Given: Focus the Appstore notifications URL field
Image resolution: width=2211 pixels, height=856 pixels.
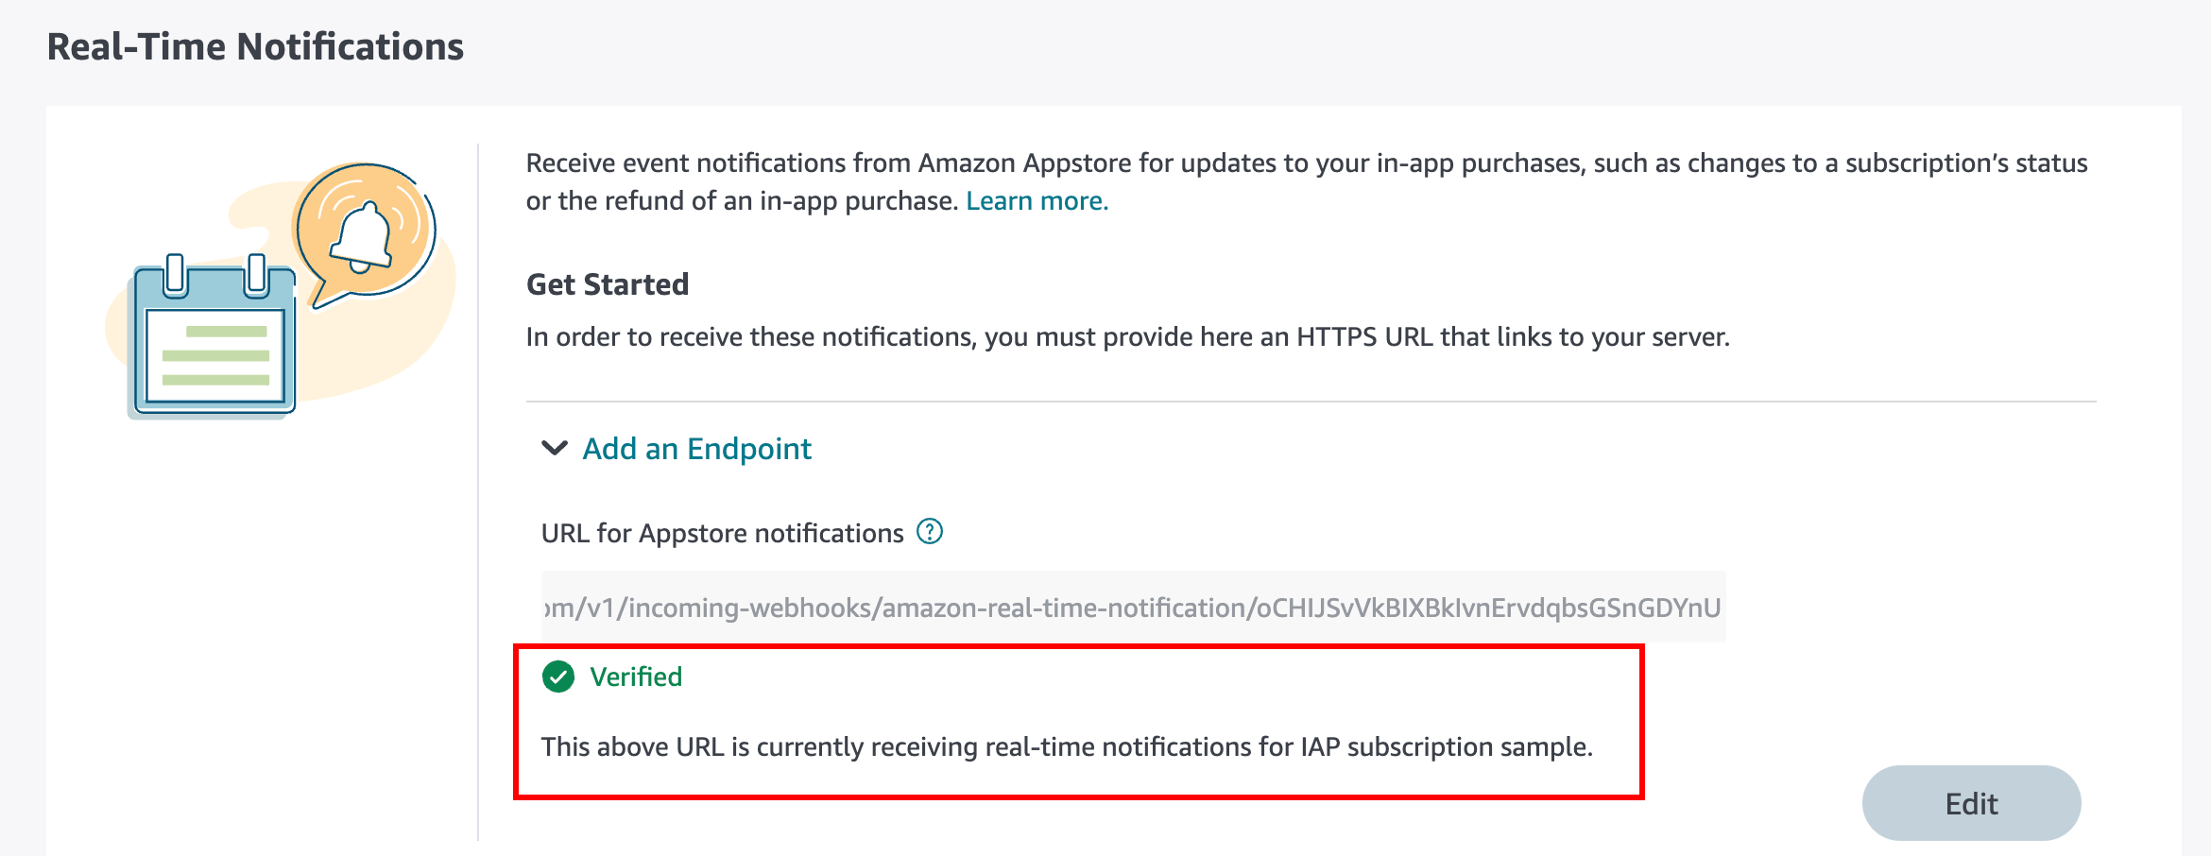Looking at the screenshot, I should click(1132, 607).
